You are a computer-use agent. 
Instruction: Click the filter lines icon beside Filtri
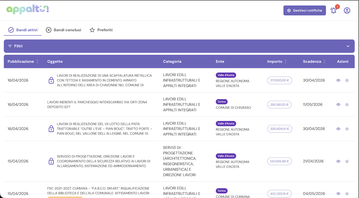10,46
